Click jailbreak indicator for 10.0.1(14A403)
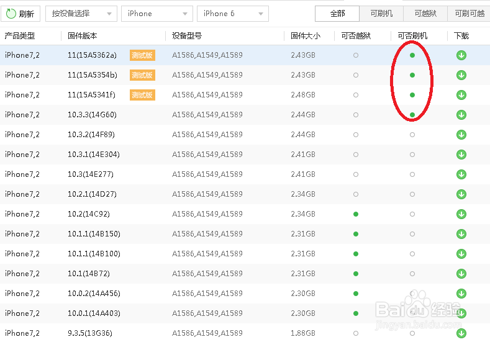 [x=356, y=313]
